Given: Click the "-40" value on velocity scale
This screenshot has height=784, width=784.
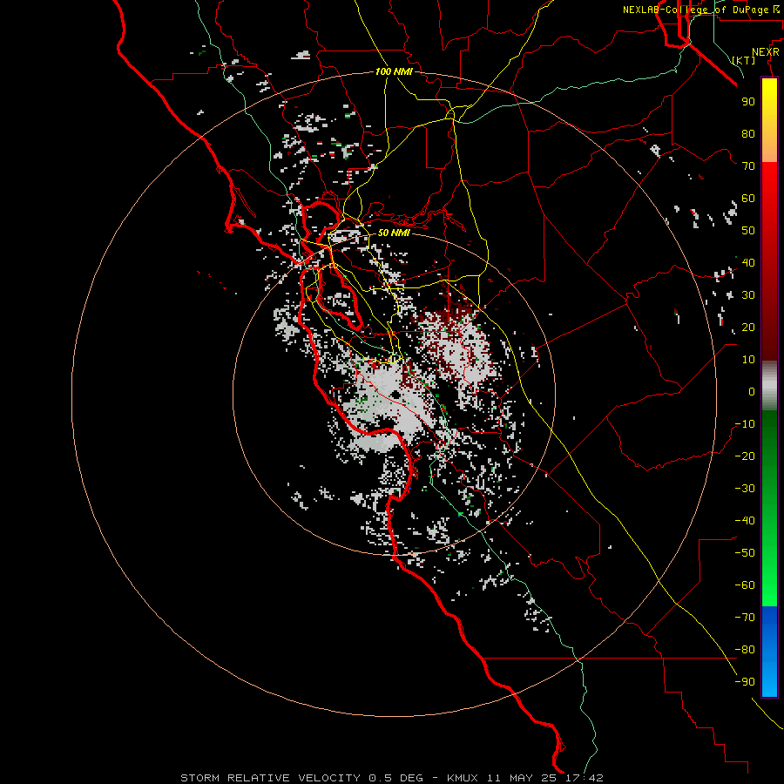Looking at the screenshot, I should coord(745,521).
